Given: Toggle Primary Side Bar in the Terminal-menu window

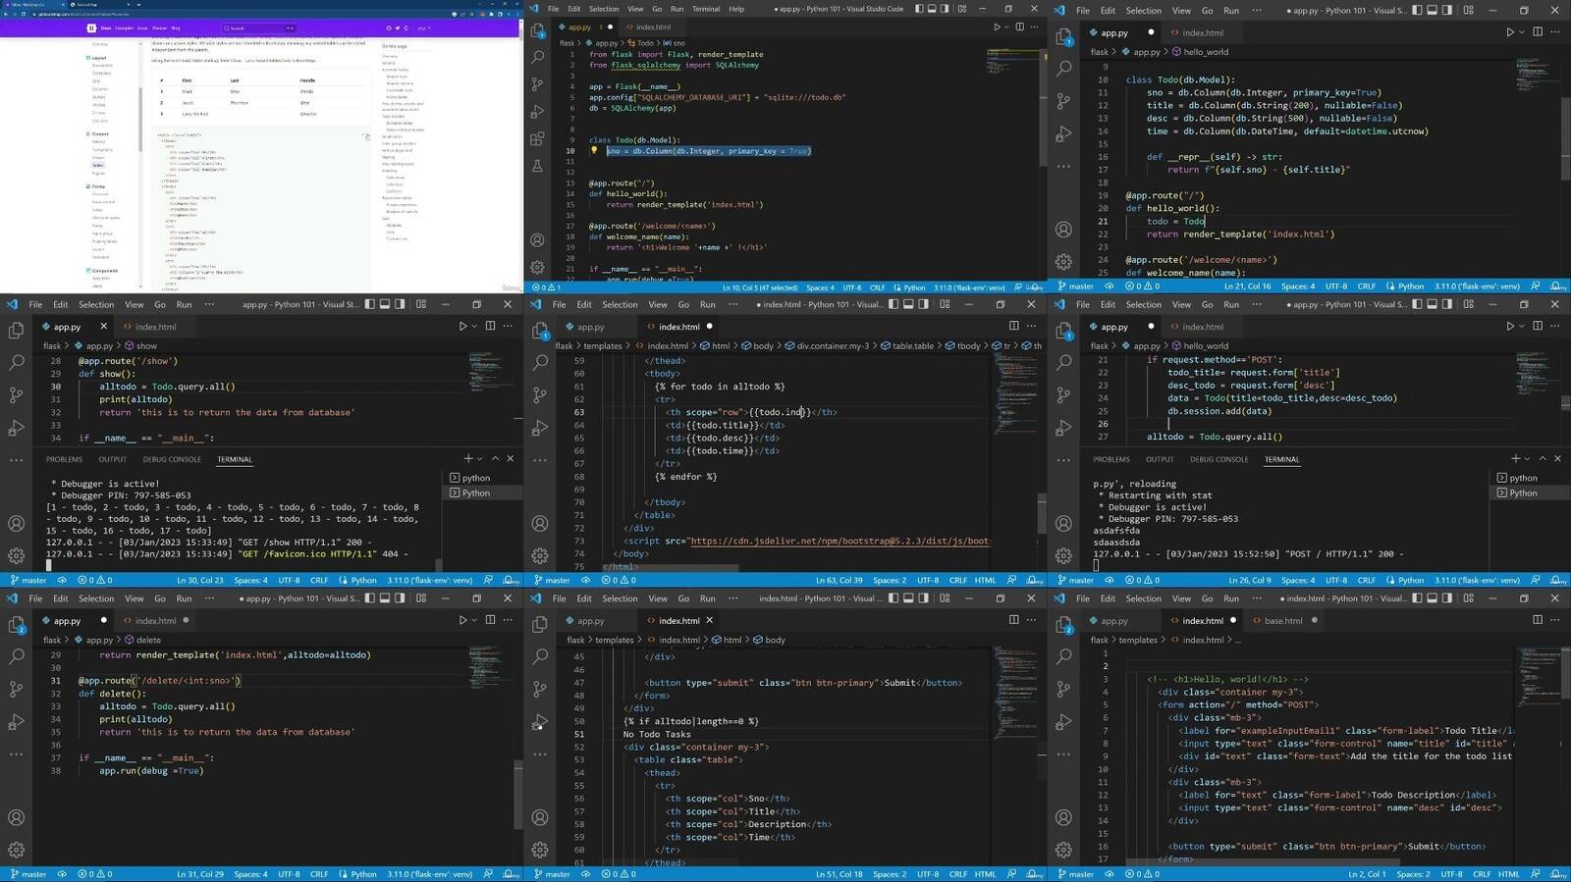Looking at the screenshot, I should pyautogui.click(x=920, y=9).
